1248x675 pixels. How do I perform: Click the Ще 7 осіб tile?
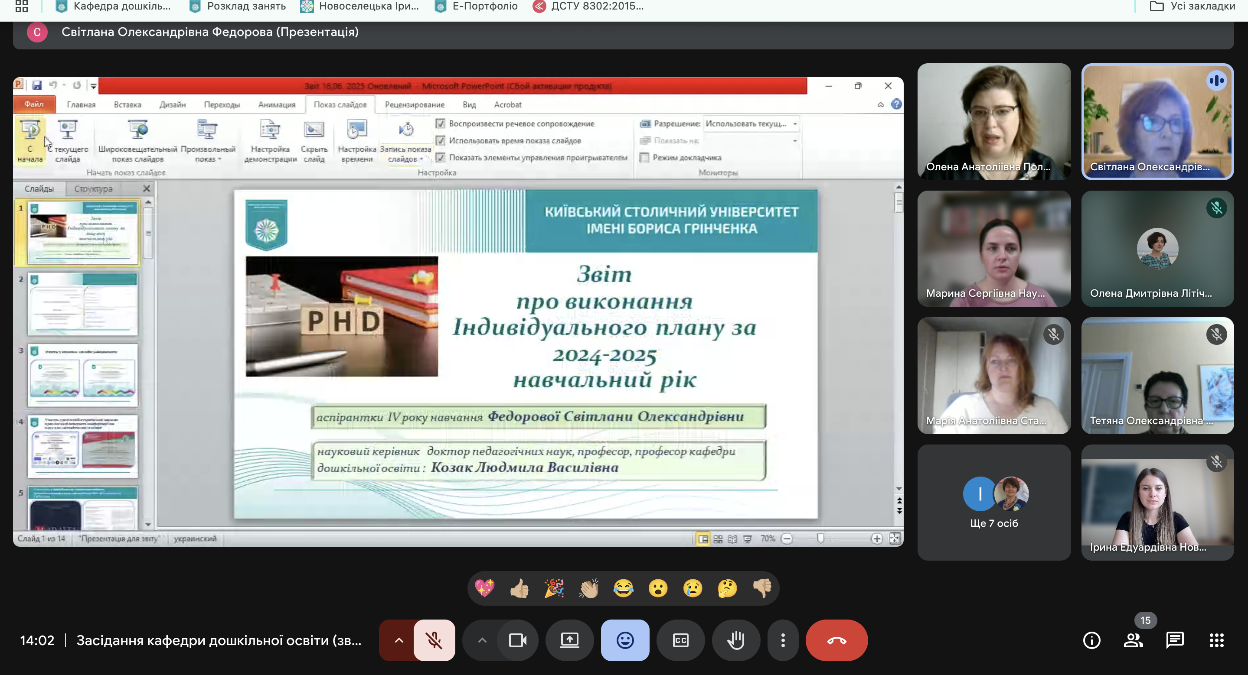point(993,502)
